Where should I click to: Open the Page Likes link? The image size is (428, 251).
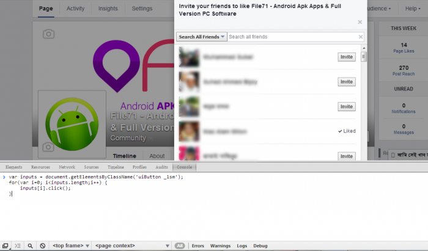404,51
